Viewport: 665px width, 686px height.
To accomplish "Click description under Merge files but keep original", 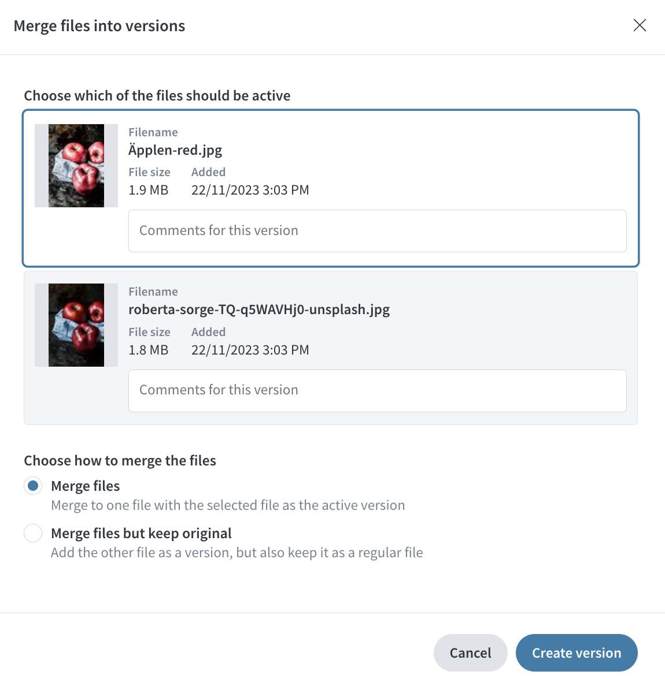I will [x=237, y=553].
